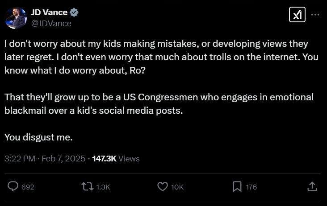Open the 147.3K Views analytics
This screenshot has height=206, width=327.
tap(116, 159)
